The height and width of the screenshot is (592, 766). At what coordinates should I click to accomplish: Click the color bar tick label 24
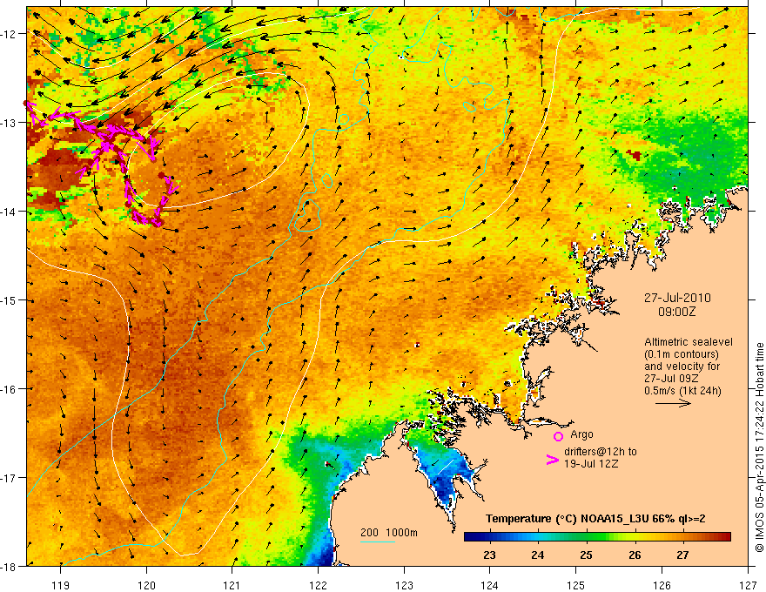537,555
